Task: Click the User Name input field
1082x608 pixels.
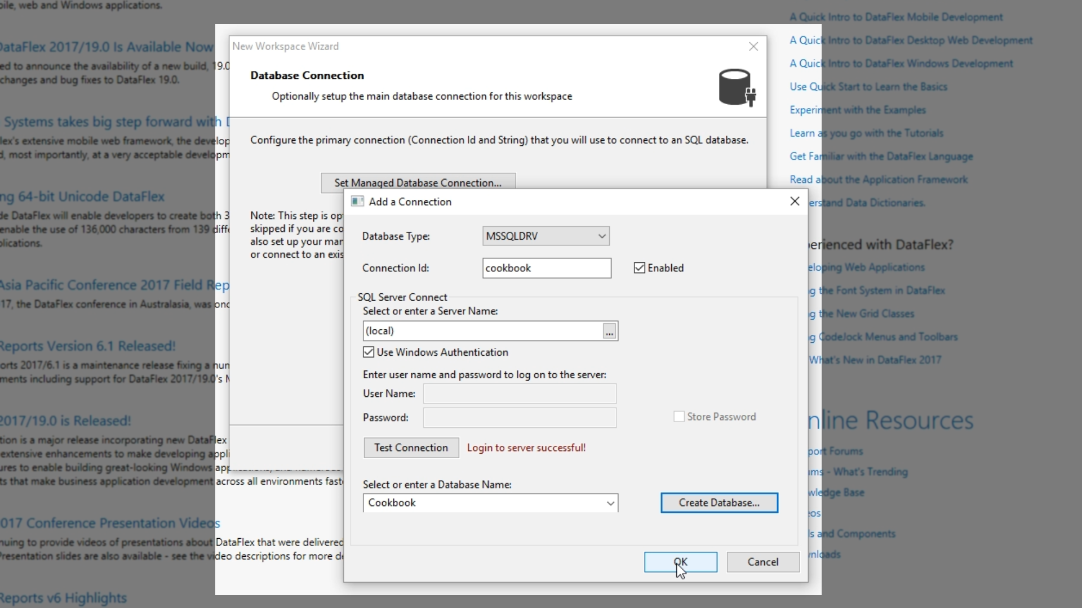Action: (519, 394)
